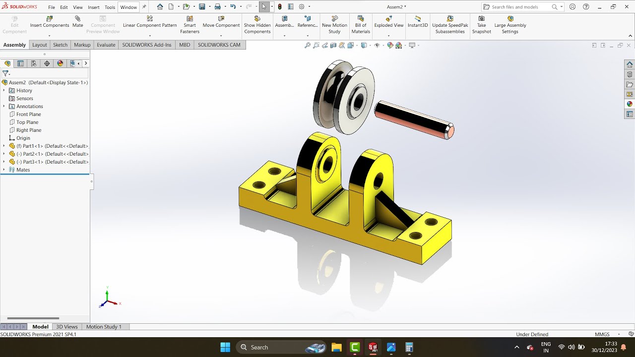The width and height of the screenshot is (635, 357).
Task: Open the File menu
Action: pyautogui.click(x=52, y=7)
